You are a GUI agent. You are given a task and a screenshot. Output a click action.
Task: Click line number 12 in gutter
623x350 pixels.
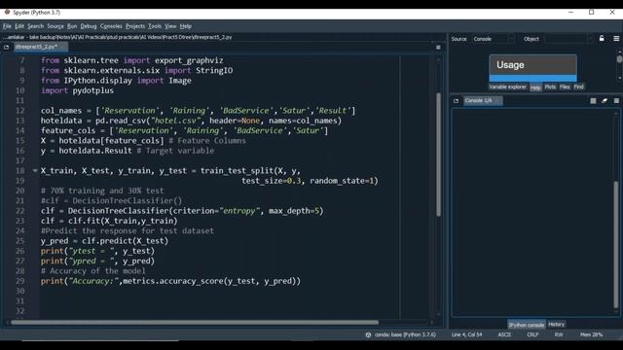coord(20,111)
